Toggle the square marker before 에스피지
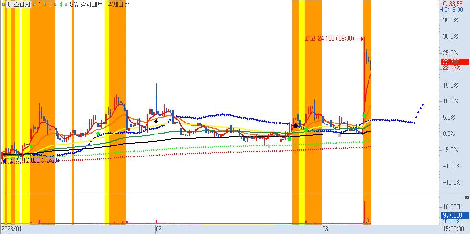 click(4, 4)
